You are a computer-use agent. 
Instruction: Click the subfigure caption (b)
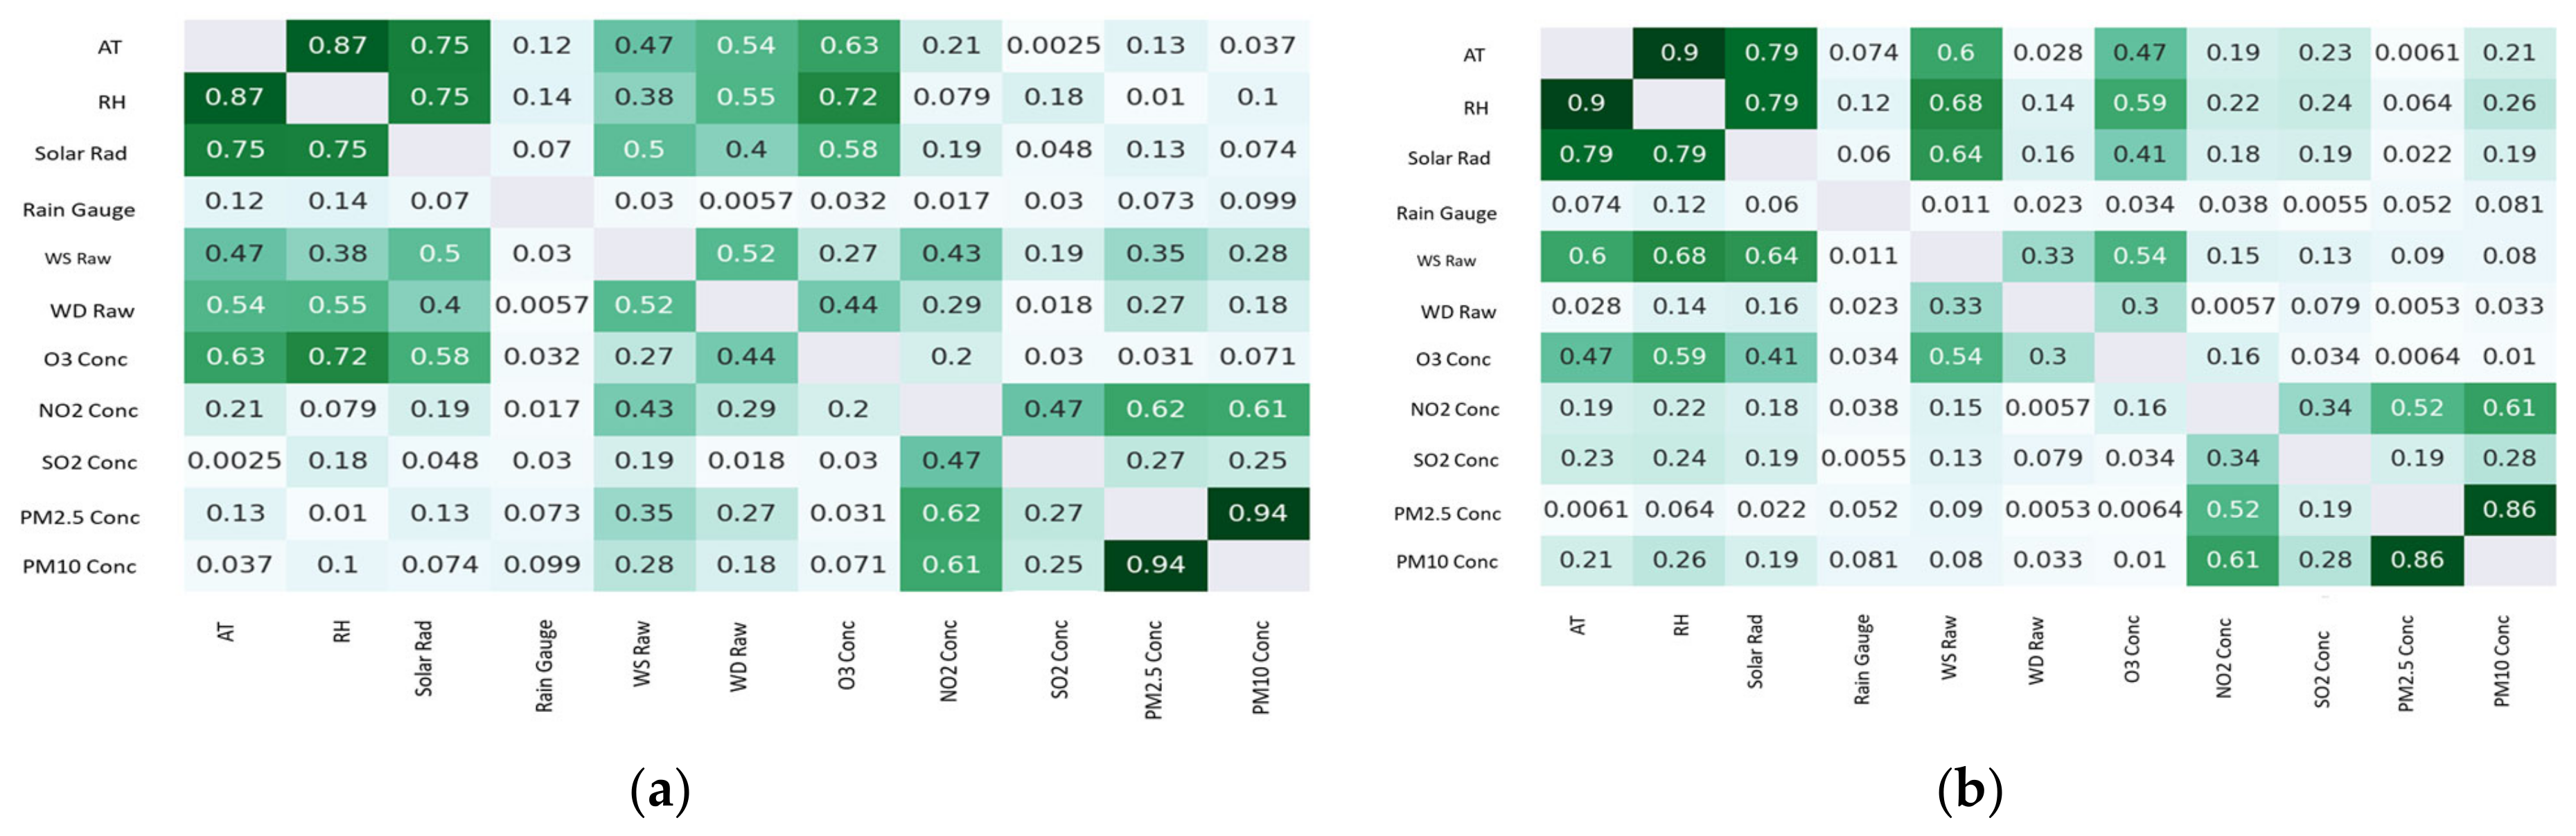[1970, 791]
